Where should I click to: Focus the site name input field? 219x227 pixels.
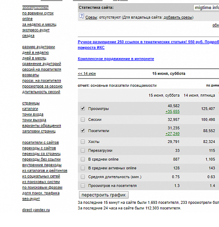(x=206, y=7)
